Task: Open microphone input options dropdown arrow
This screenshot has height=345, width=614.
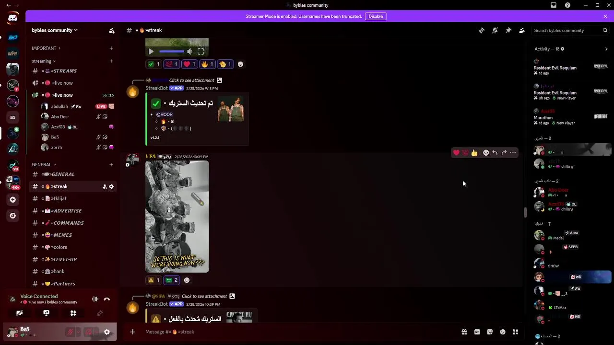Action: point(78,332)
